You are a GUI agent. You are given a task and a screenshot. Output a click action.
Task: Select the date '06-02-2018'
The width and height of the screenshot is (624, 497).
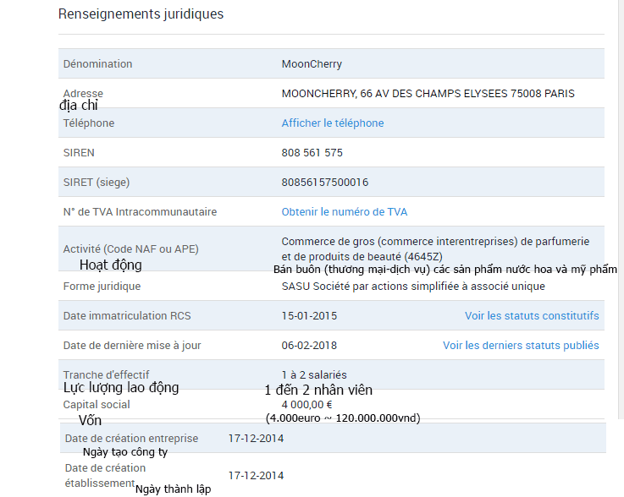point(309,345)
